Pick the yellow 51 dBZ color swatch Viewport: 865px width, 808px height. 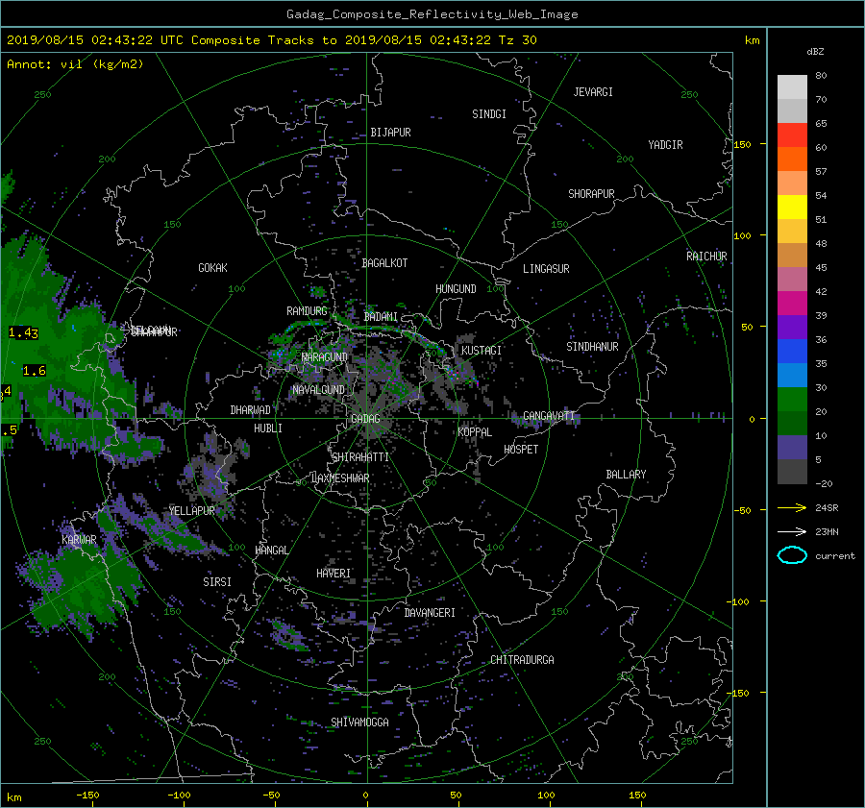tap(792, 207)
